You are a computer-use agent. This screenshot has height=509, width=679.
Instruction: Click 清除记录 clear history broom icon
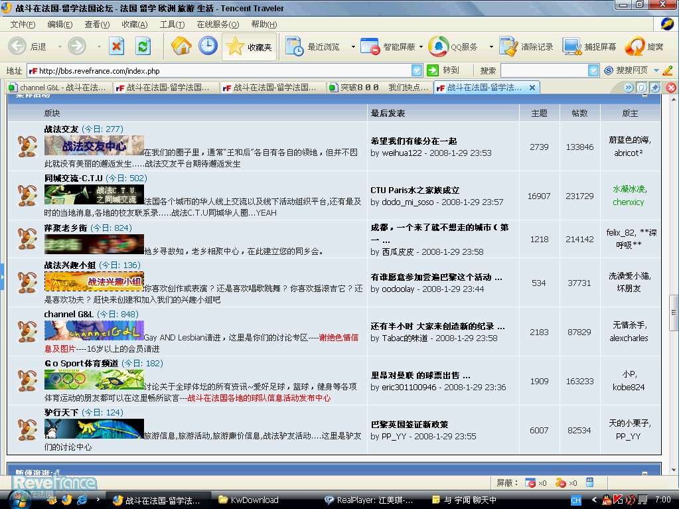pos(508,46)
